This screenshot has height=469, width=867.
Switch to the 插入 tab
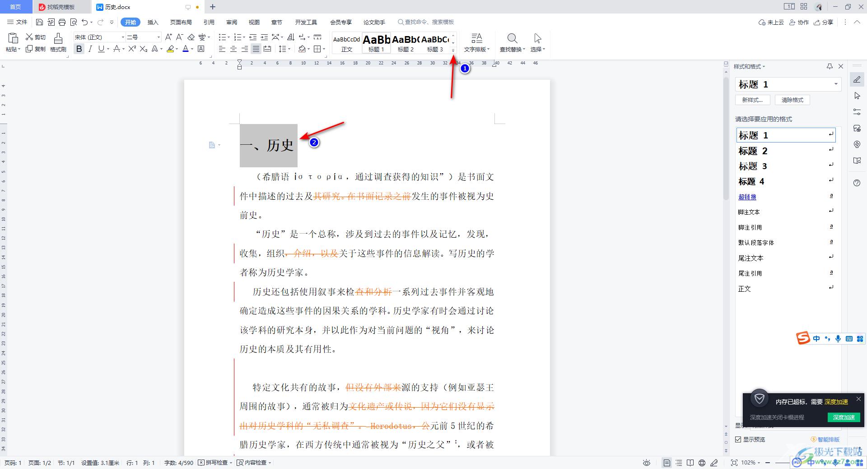(x=153, y=22)
